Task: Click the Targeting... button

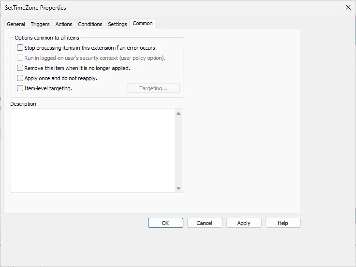Action: click(x=154, y=88)
